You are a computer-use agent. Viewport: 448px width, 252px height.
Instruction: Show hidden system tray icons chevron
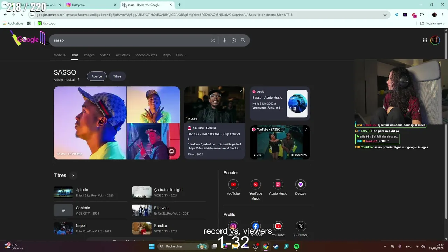(385, 246)
